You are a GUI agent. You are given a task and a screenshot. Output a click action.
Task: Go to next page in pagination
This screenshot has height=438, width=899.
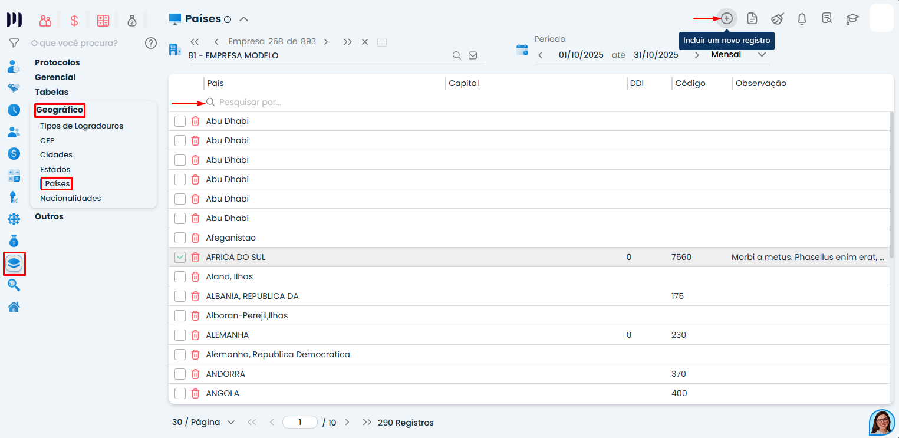(347, 423)
